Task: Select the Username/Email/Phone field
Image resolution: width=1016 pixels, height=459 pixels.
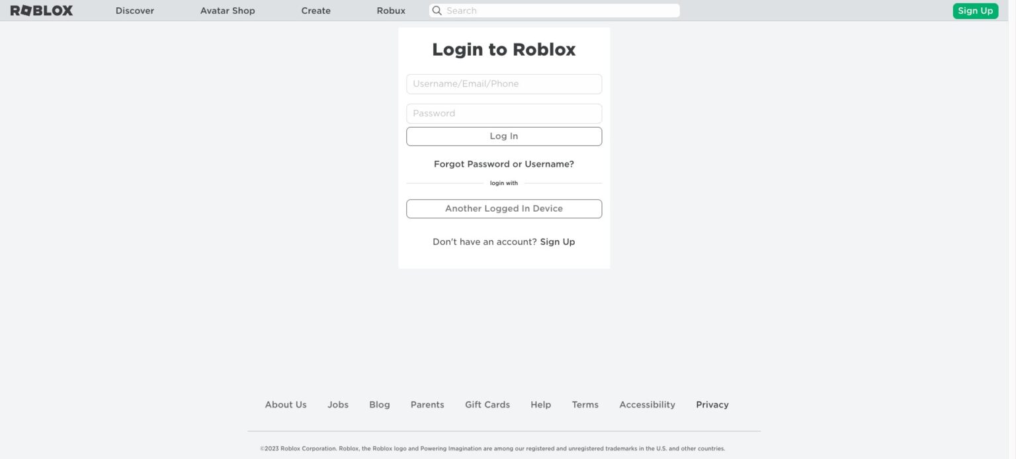Action: click(503, 83)
